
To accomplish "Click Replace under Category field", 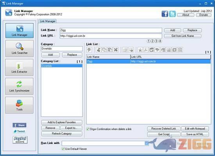I will [x=72, y=55].
